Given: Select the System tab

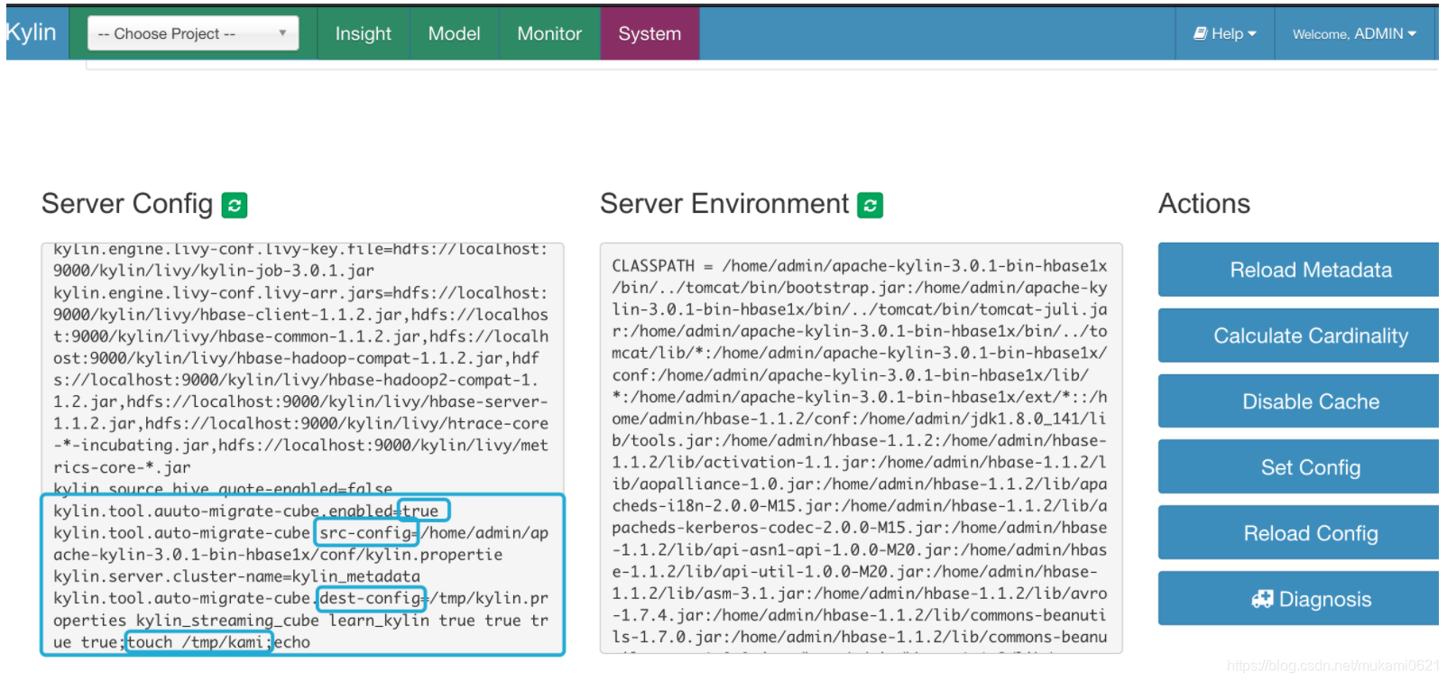Looking at the screenshot, I should pyautogui.click(x=650, y=33).
